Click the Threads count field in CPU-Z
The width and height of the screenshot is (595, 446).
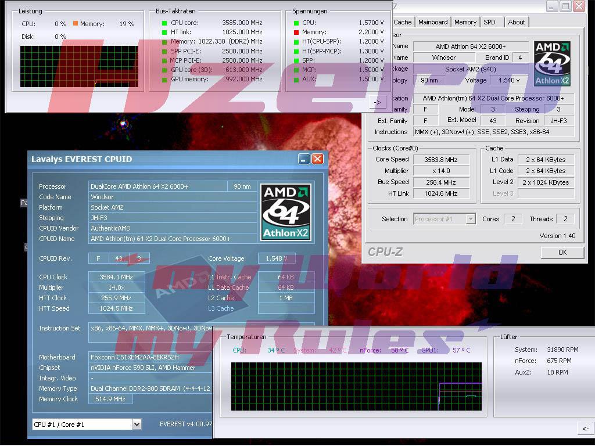565,219
